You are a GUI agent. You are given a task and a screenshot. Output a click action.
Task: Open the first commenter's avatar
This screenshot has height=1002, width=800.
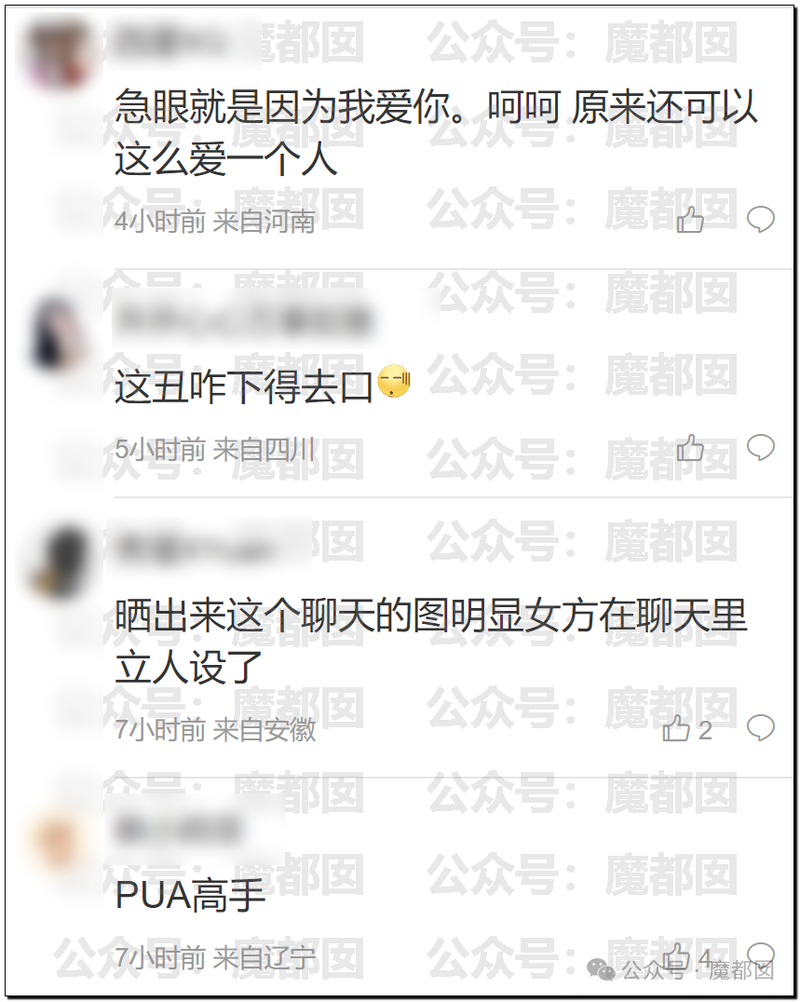pos(59,54)
